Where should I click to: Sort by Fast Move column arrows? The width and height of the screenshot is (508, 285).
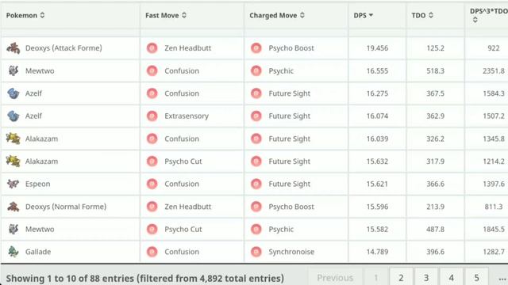click(x=184, y=15)
